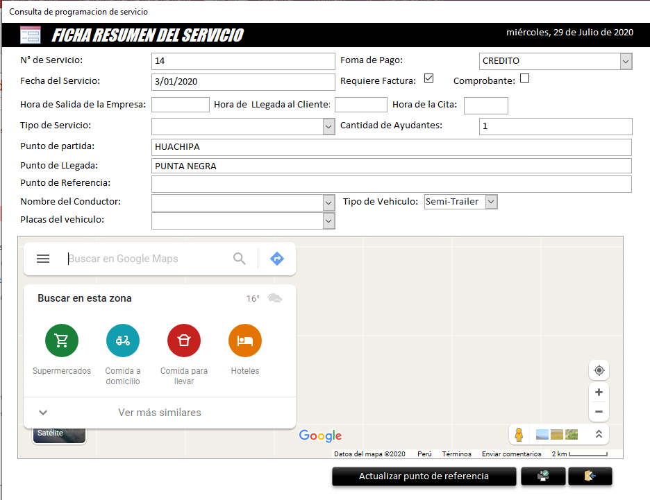Check the Comprobante checkbox

[x=524, y=78]
